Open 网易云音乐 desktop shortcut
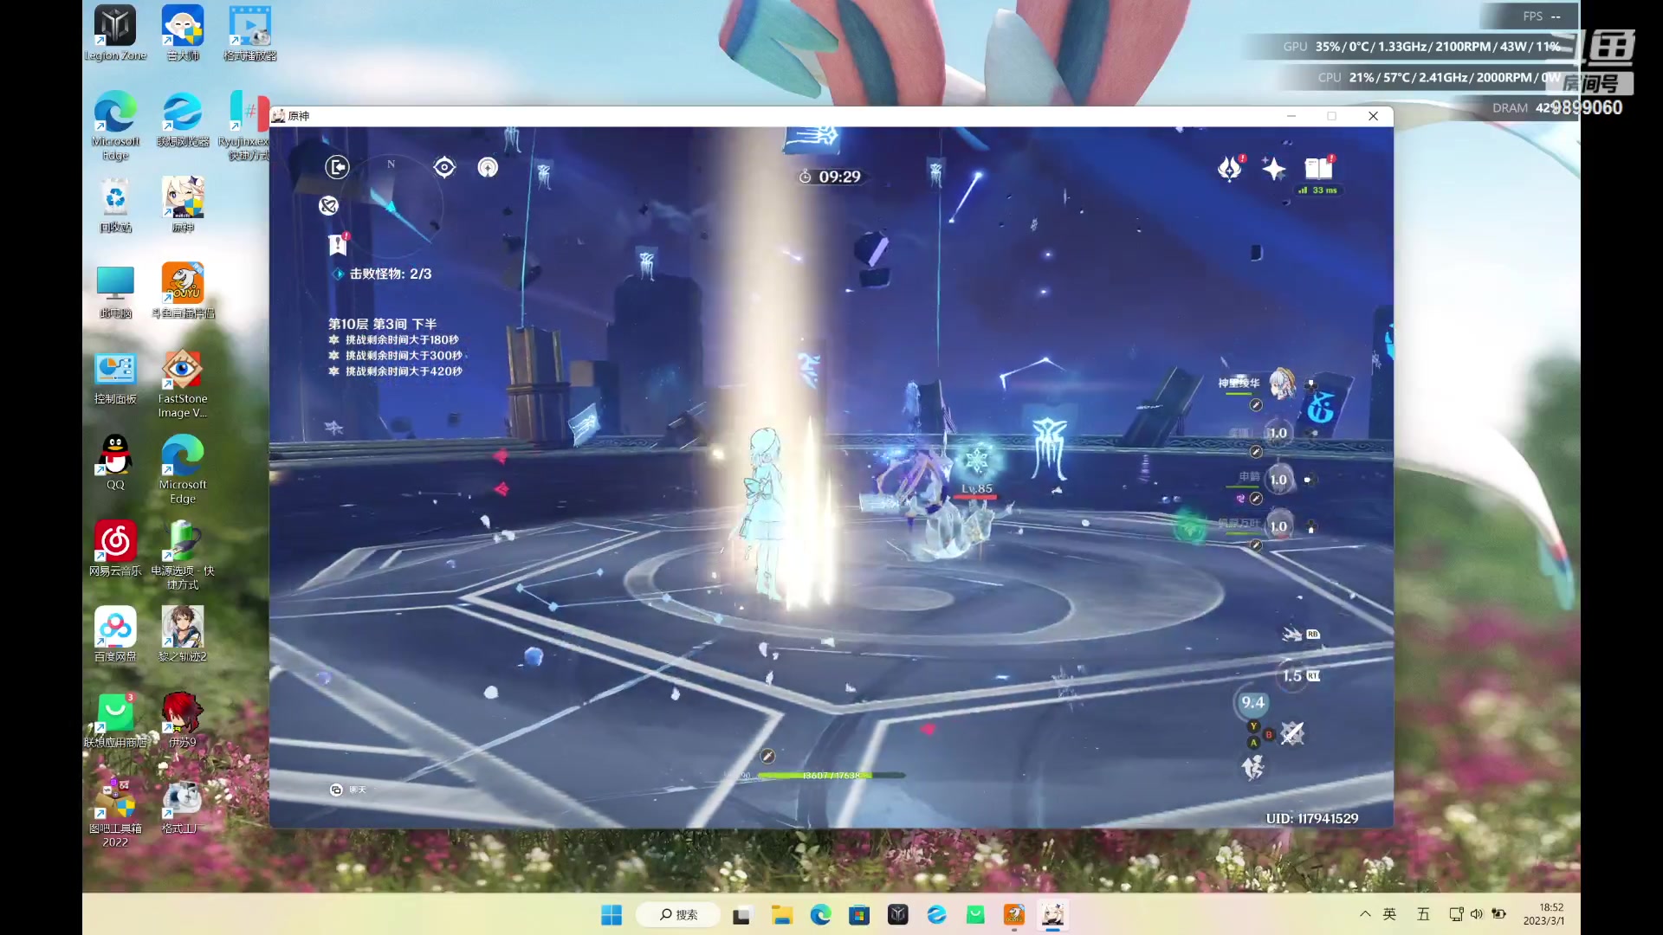The width and height of the screenshot is (1663, 935). pos(115,549)
